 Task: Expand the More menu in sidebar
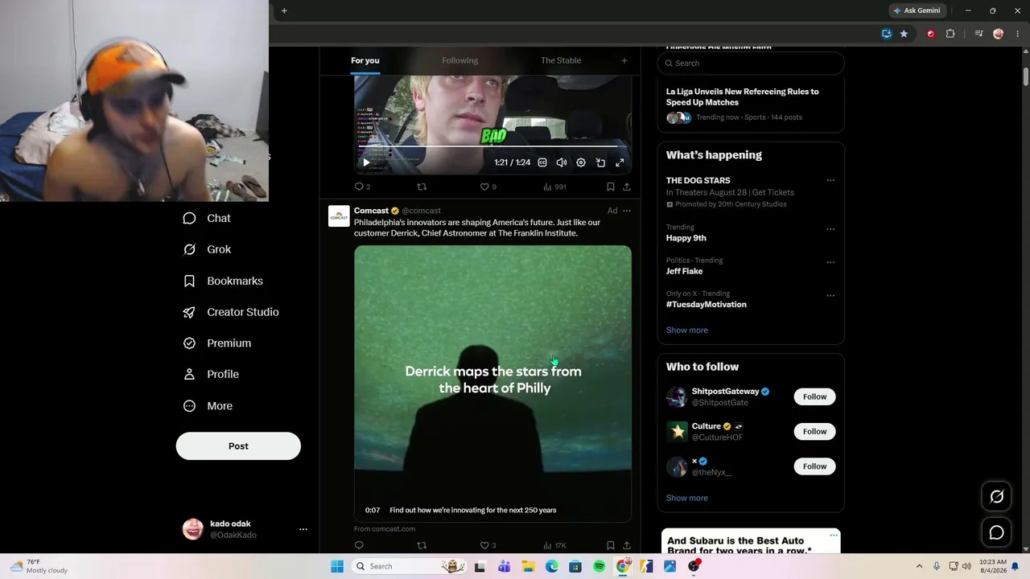(x=208, y=406)
